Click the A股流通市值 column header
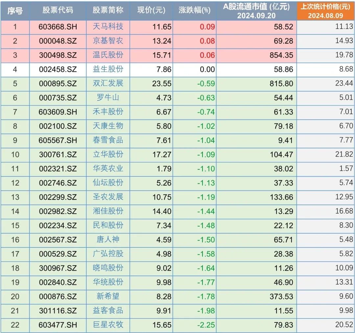The image size is (355, 333). pos(256,11)
